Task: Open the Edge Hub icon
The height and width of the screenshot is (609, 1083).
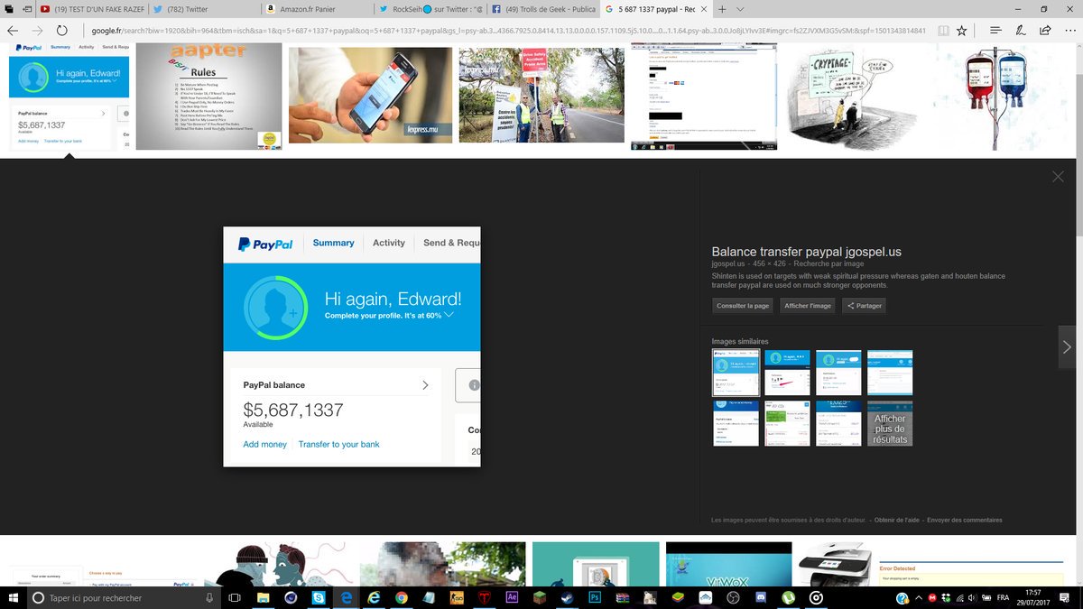Action: [995, 30]
